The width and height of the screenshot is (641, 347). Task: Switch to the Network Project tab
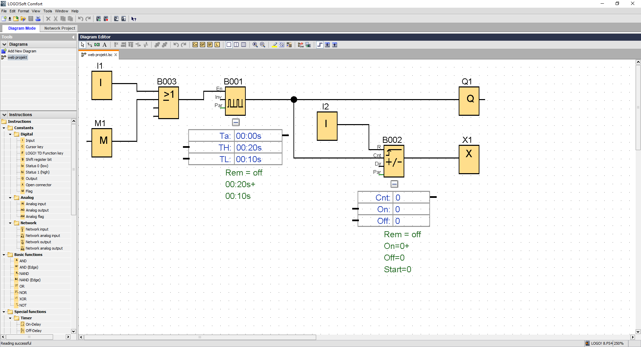tap(59, 28)
